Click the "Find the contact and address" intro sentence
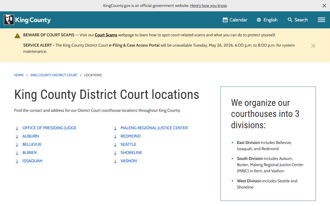 pyautogui.click(x=97, y=110)
